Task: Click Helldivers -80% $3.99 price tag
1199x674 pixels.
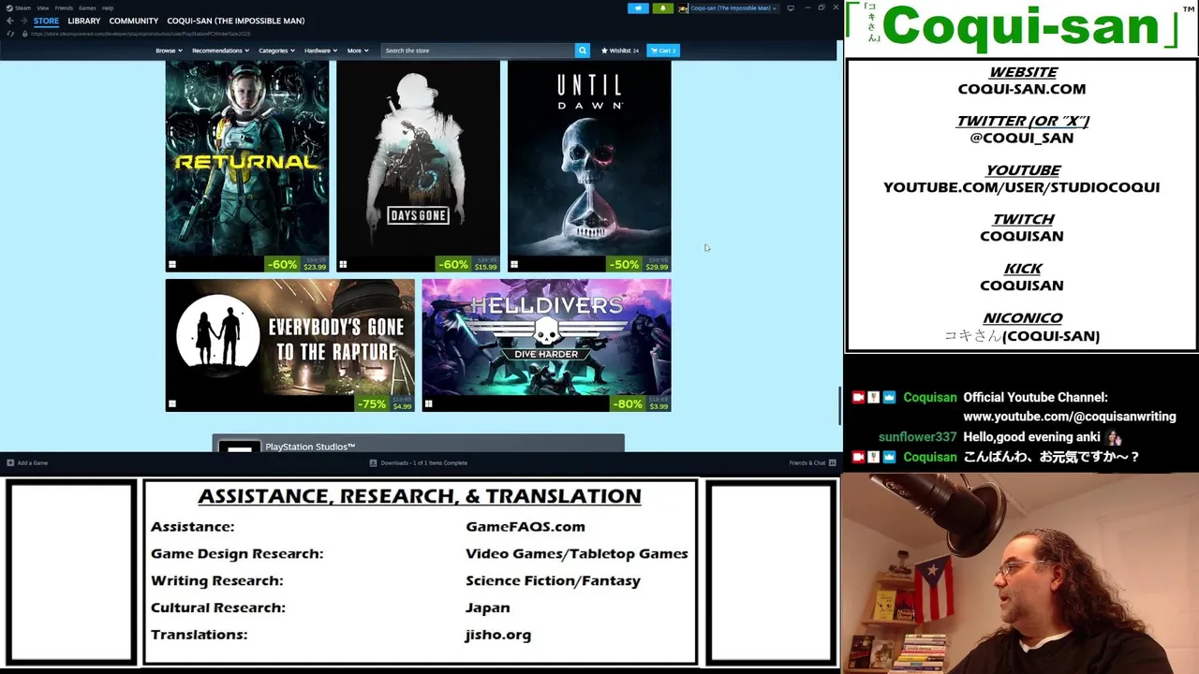Action: click(x=642, y=404)
